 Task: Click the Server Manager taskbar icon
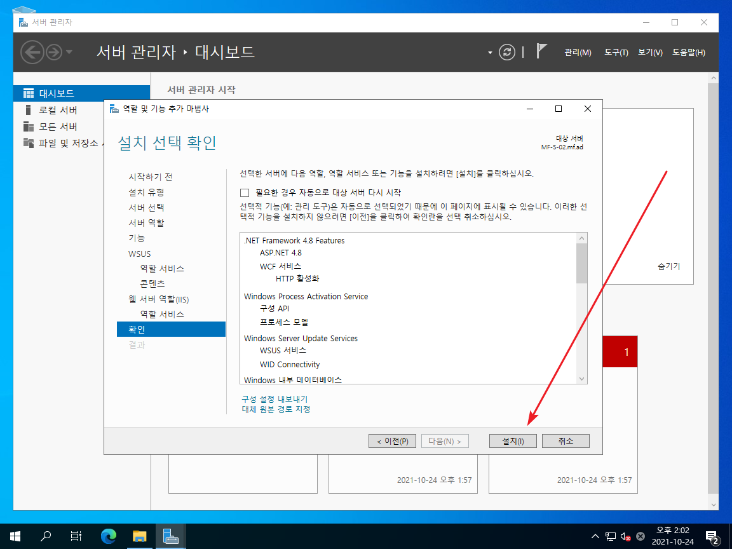tap(171, 536)
